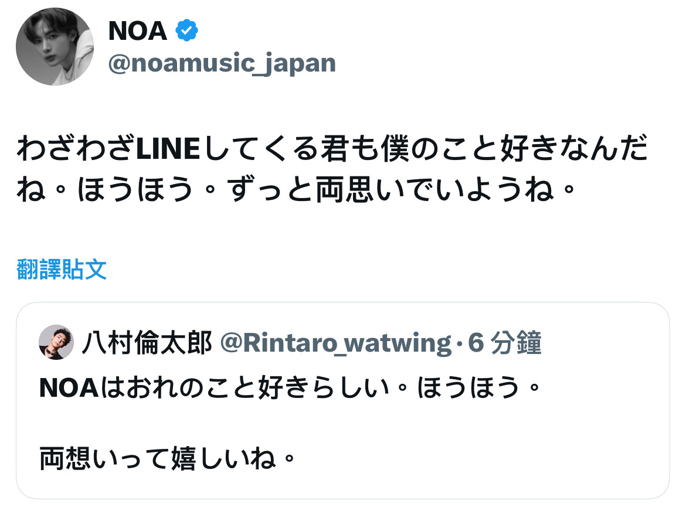Open NOA's large profile avatar
Image resolution: width=686 pixels, height=514 pixels.
coord(55,46)
